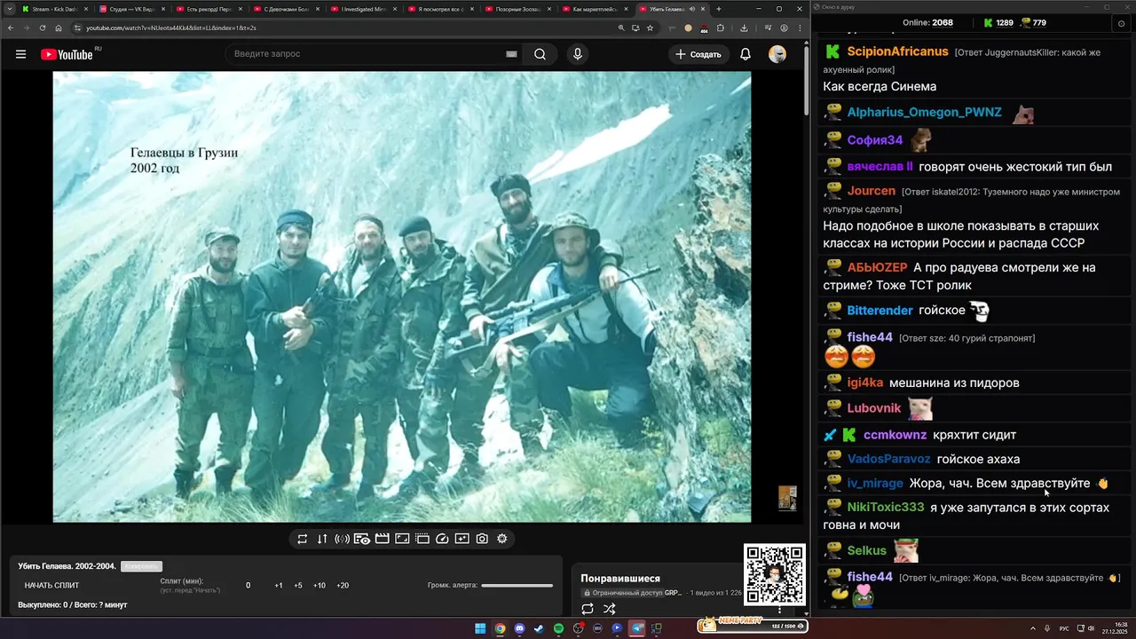Click ScipionAfricanus username in chat
Screen dimensions: 1136x639
pyautogui.click(x=897, y=51)
